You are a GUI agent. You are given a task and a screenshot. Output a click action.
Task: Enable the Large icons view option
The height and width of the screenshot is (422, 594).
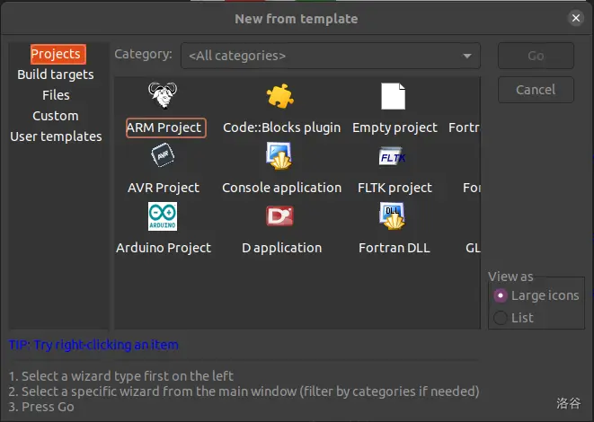click(x=501, y=295)
